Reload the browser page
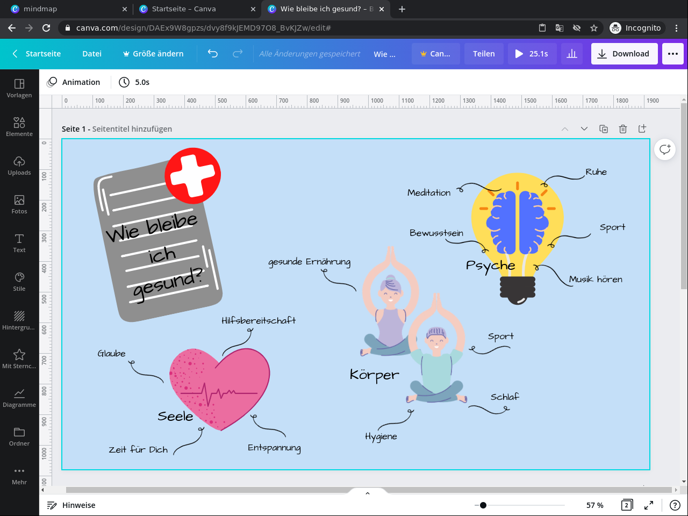688x516 pixels. pyautogui.click(x=46, y=28)
